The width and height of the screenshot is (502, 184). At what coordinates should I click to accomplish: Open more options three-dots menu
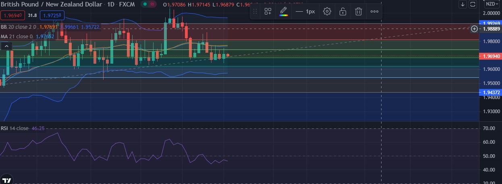click(x=374, y=11)
